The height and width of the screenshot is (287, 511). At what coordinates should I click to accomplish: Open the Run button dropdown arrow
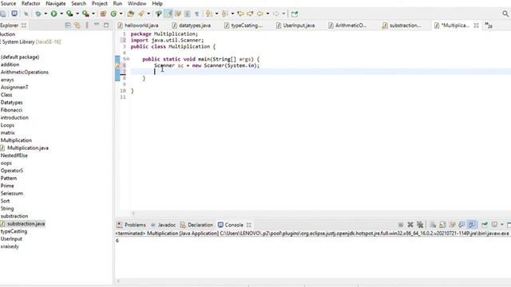pyautogui.click(x=61, y=14)
